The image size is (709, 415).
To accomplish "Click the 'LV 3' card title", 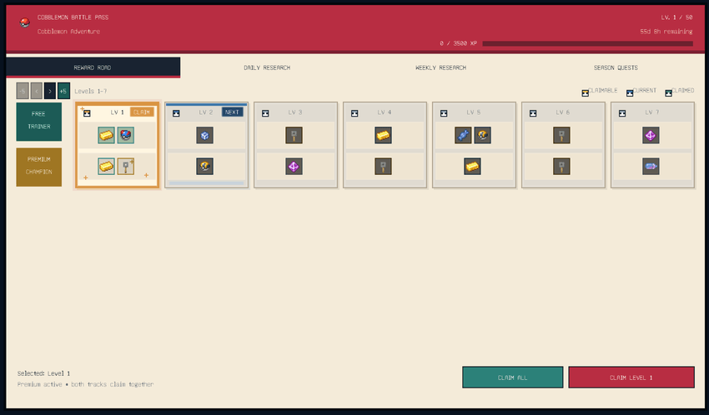I will (294, 112).
